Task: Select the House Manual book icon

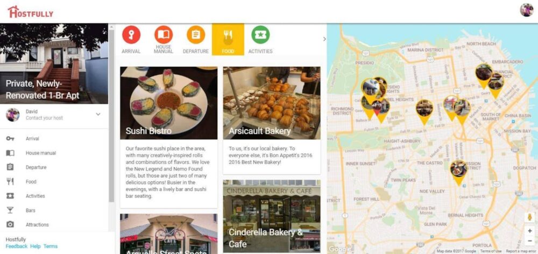Action: coord(164,34)
